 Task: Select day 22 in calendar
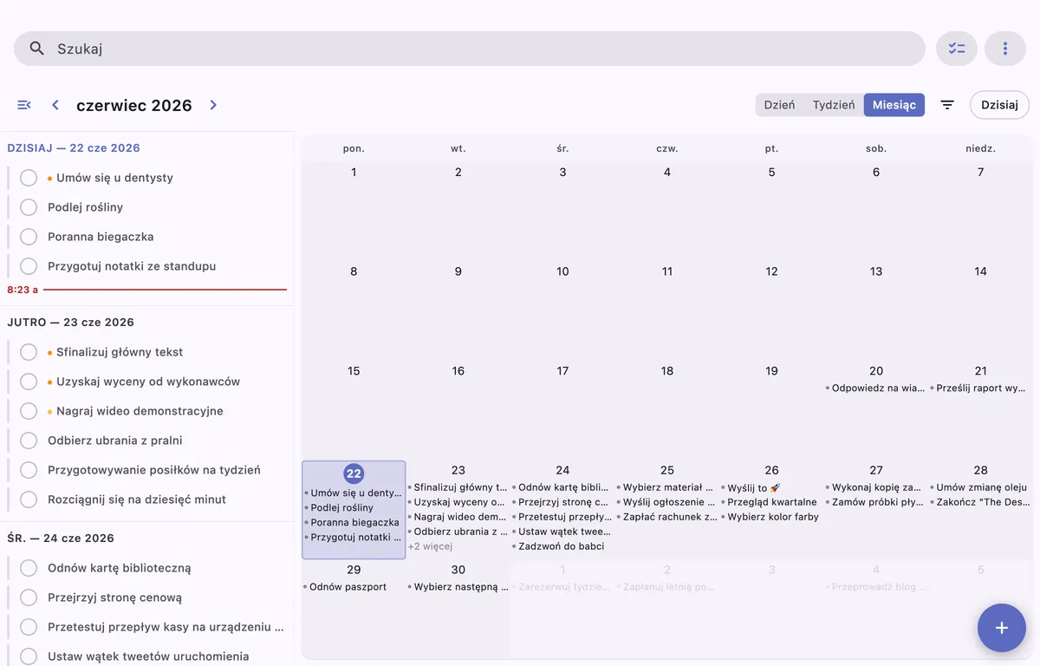click(x=354, y=473)
